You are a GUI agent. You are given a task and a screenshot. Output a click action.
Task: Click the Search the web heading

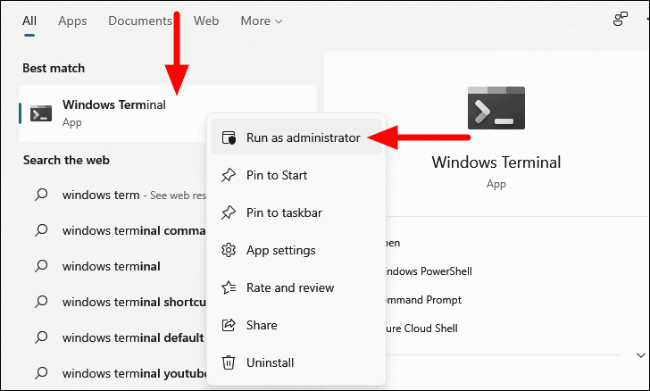[66, 160]
